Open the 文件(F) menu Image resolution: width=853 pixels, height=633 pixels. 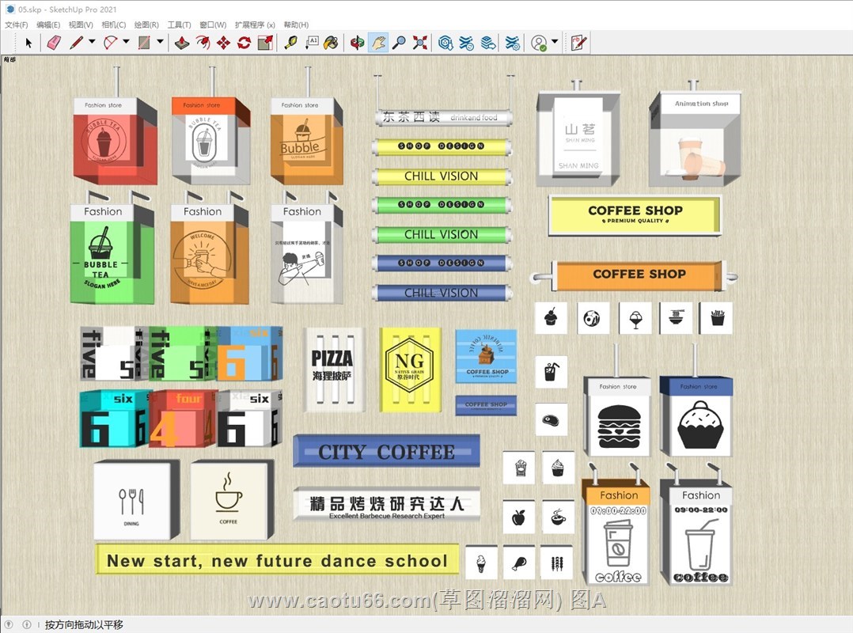[17, 25]
